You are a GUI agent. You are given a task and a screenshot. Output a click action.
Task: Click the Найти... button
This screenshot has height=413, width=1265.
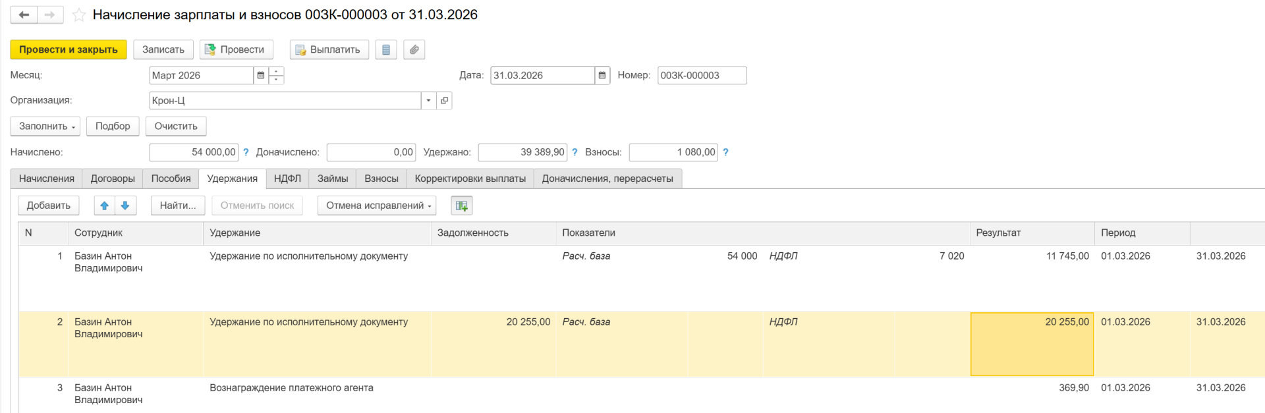click(x=178, y=206)
